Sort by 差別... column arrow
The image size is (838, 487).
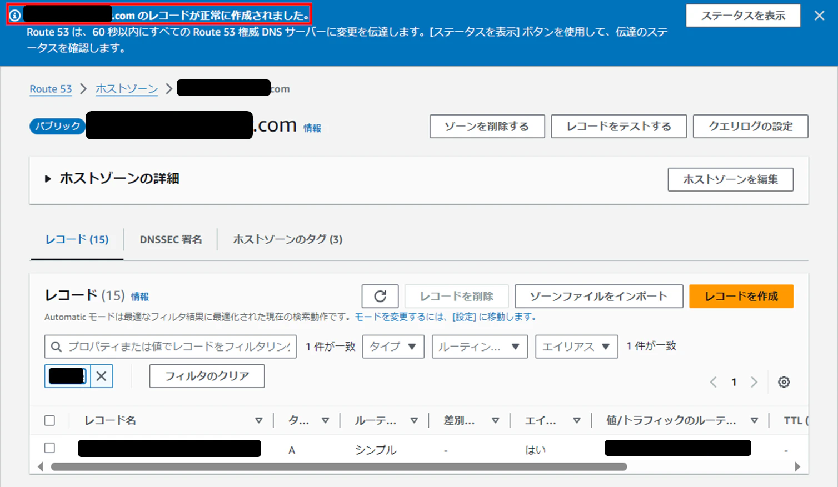click(495, 420)
